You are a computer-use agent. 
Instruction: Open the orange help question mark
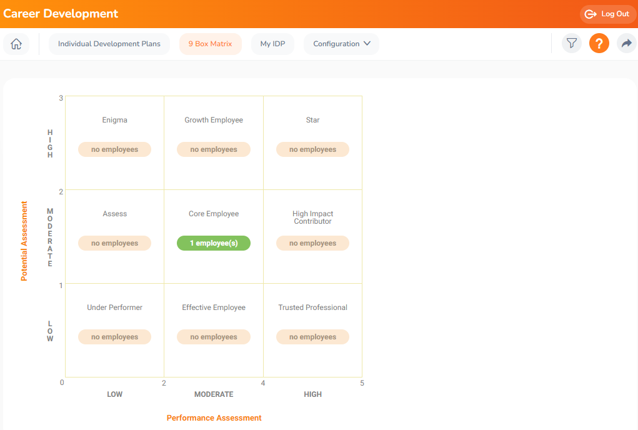click(599, 44)
